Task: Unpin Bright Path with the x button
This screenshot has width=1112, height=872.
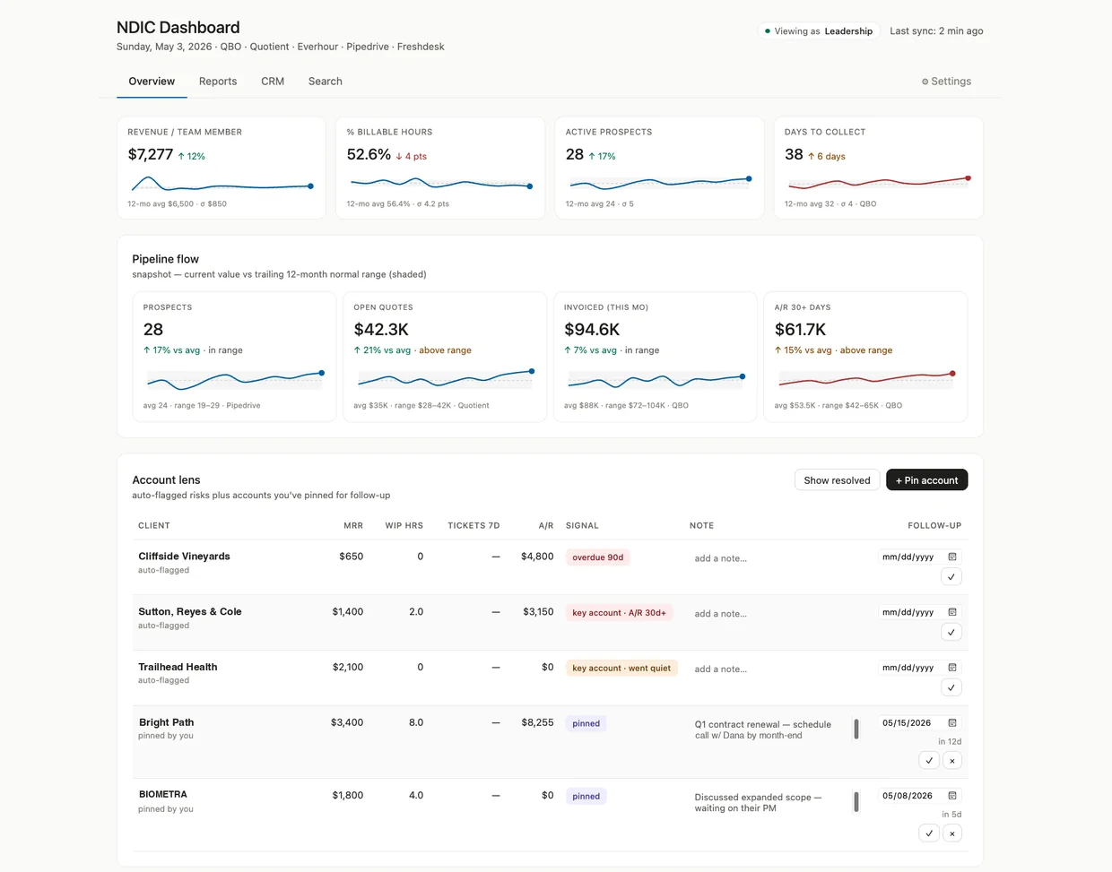Action: [x=952, y=761]
